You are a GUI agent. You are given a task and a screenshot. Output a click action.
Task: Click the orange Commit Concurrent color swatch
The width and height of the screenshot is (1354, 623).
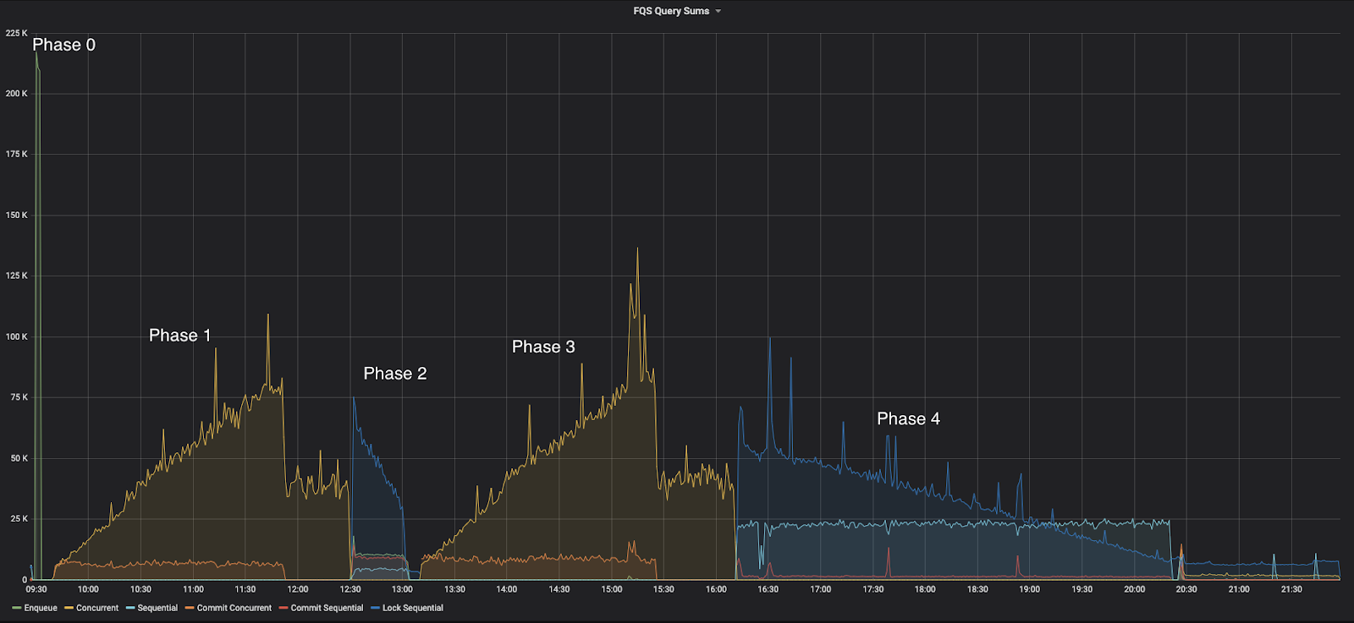190,608
